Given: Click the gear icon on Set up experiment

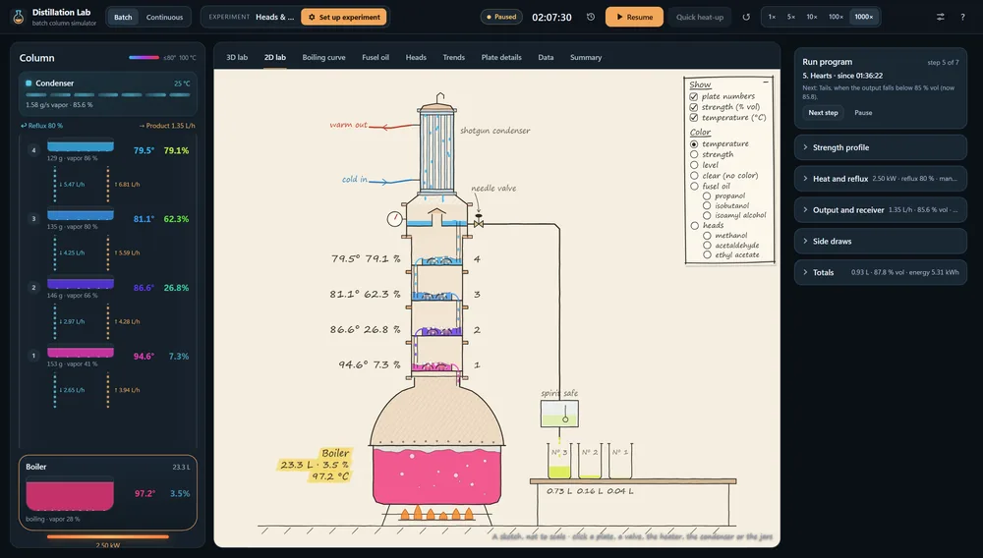Looking at the screenshot, I should coord(312,17).
